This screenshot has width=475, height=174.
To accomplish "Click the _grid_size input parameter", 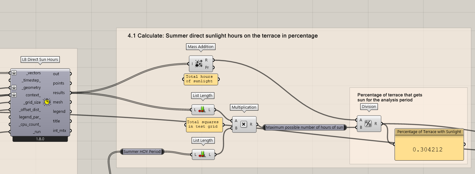I will tap(32, 102).
